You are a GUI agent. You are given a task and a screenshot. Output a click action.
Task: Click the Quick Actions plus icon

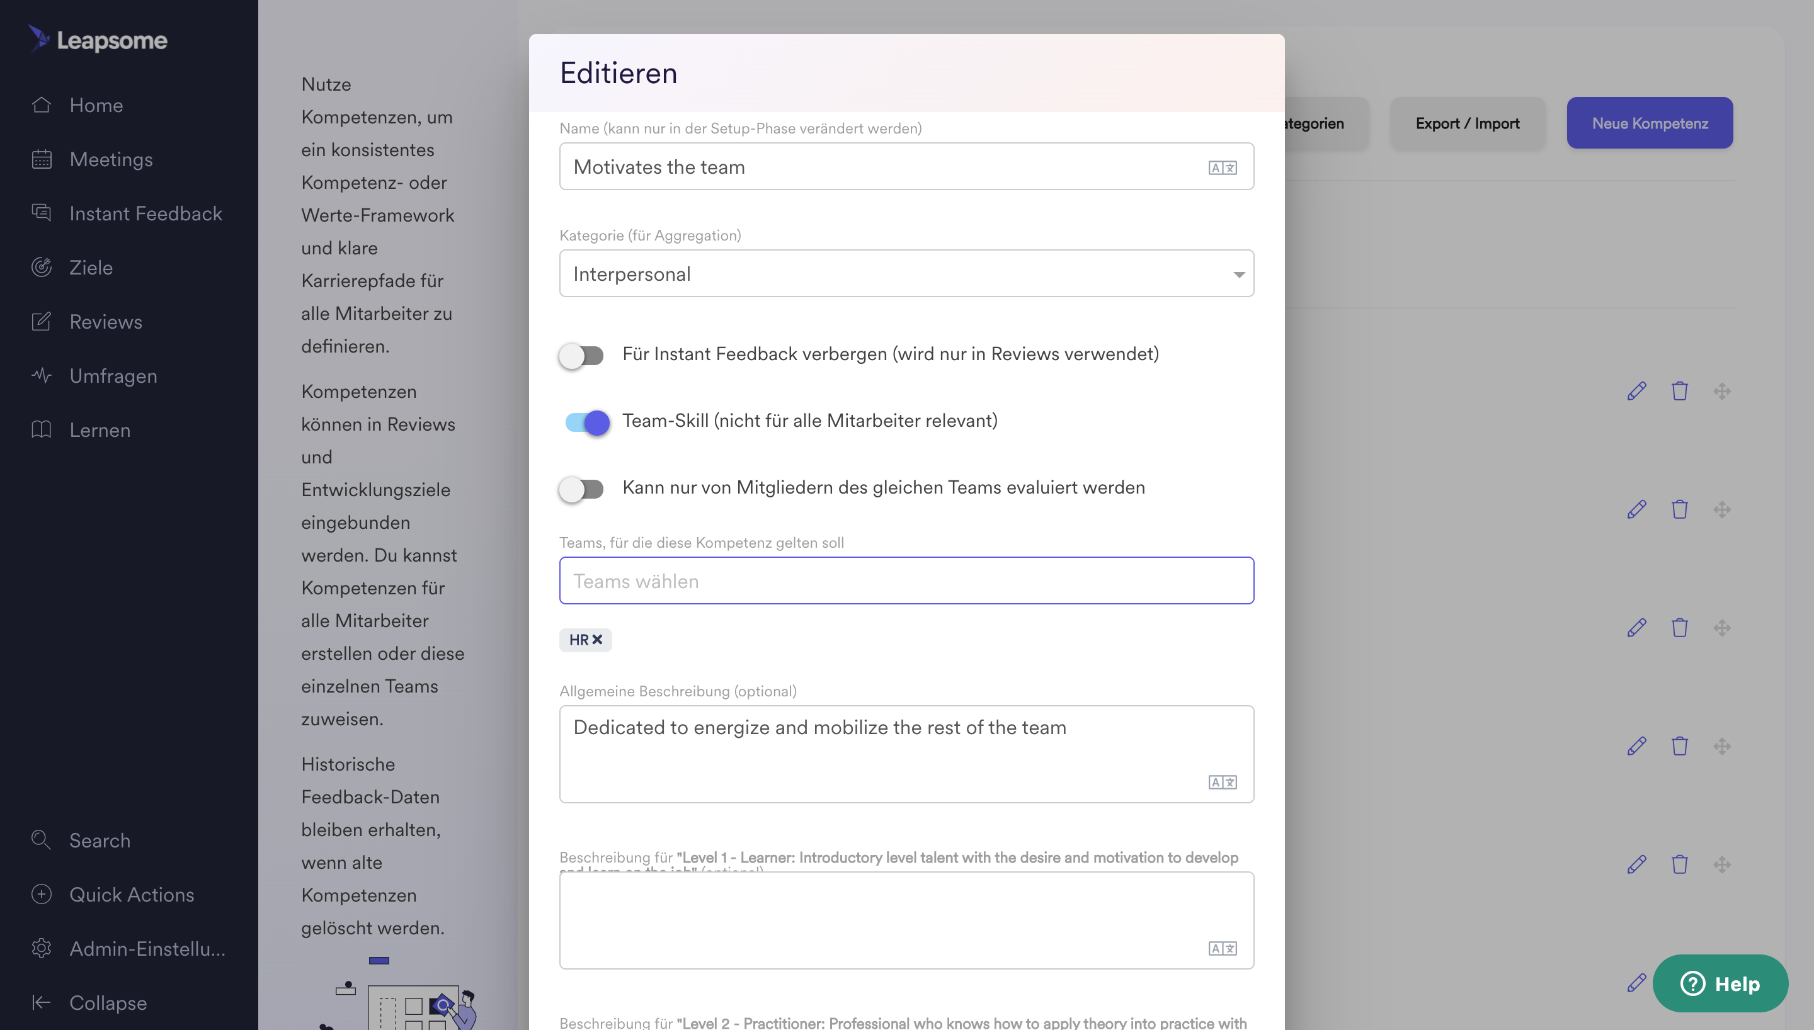(41, 894)
